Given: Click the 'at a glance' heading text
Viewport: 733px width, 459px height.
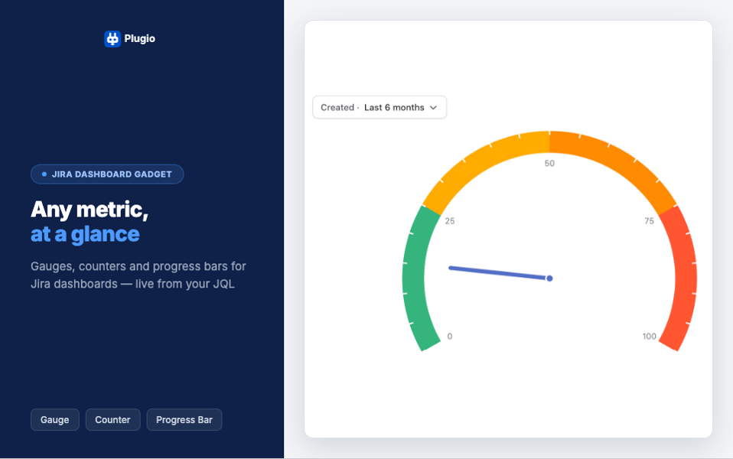Looking at the screenshot, I should (85, 235).
